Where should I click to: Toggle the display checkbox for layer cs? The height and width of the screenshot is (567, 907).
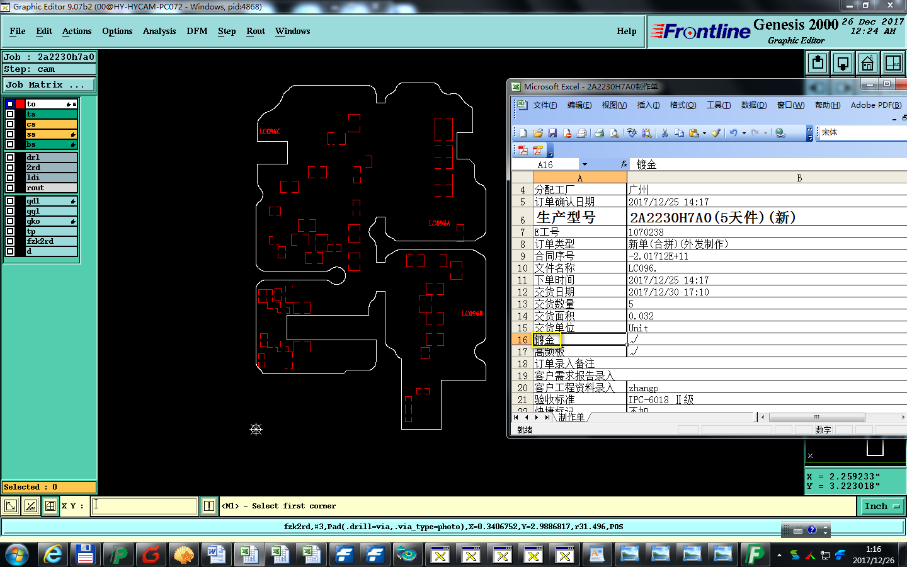(x=10, y=124)
